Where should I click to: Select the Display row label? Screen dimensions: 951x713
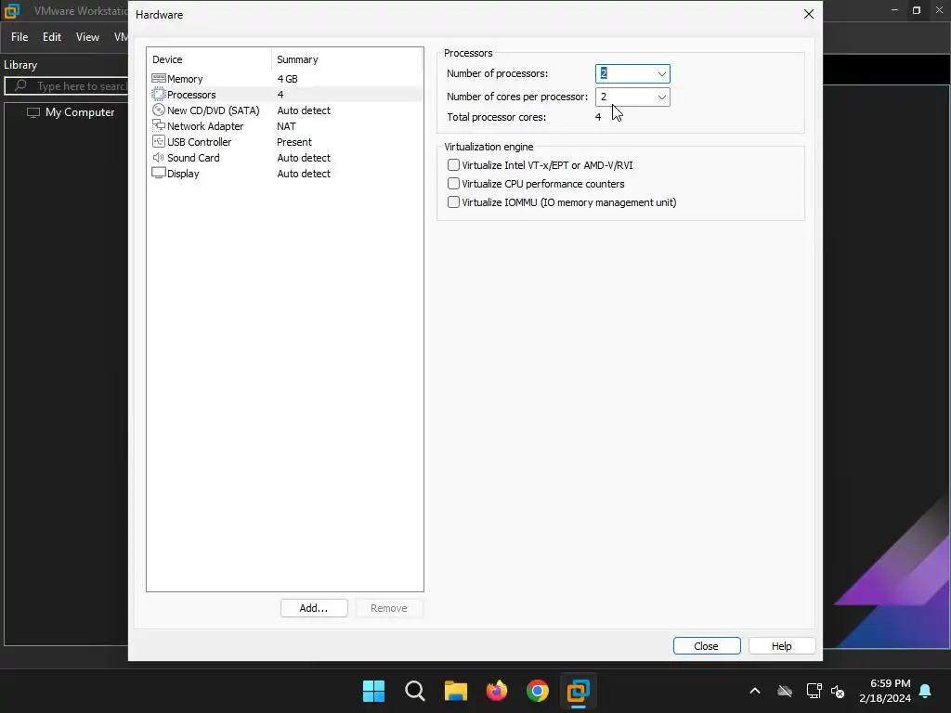183,174
